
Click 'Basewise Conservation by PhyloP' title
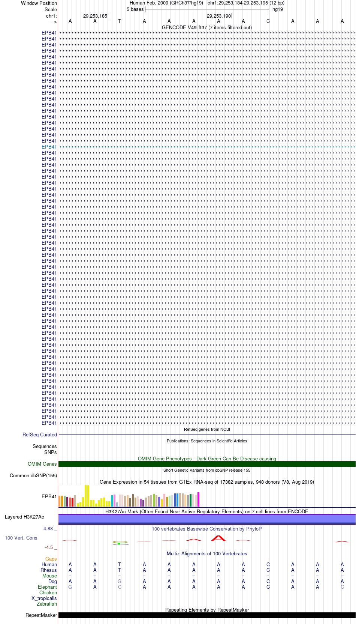(x=207, y=529)
